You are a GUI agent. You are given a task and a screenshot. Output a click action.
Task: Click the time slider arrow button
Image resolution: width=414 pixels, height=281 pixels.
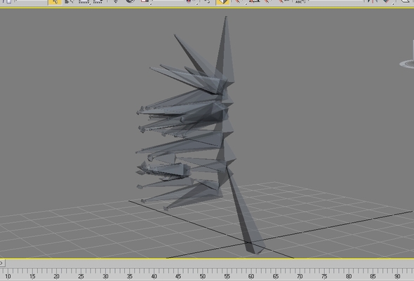click(2, 263)
